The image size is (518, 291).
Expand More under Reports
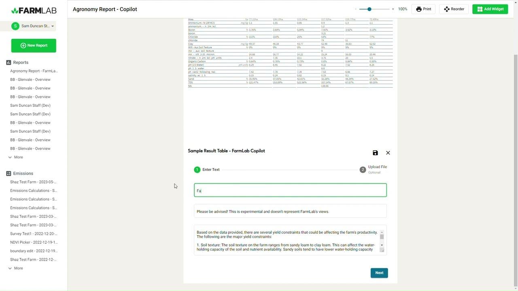pyautogui.click(x=16, y=157)
